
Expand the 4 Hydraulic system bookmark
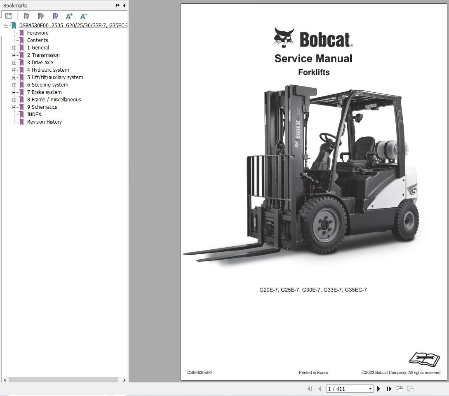14,70
